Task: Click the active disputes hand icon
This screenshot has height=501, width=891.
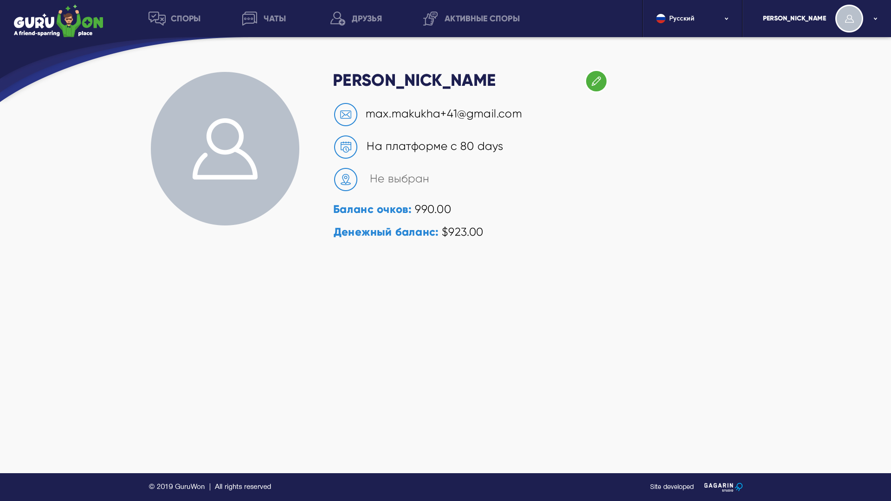Action: point(430,19)
